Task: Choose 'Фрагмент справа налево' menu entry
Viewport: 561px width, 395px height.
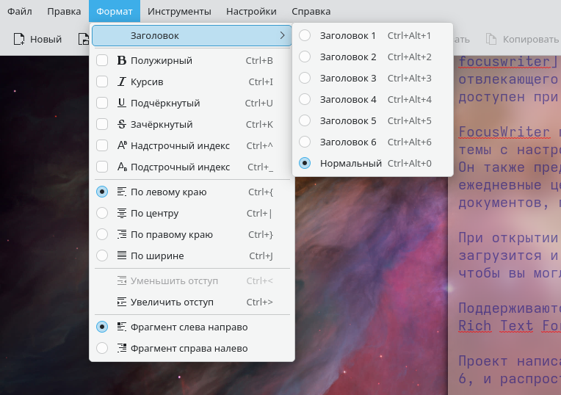Action: coord(189,348)
